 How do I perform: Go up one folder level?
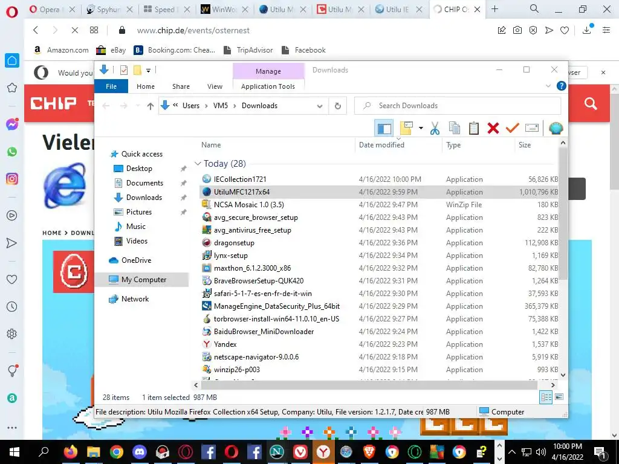[x=150, y=106]
